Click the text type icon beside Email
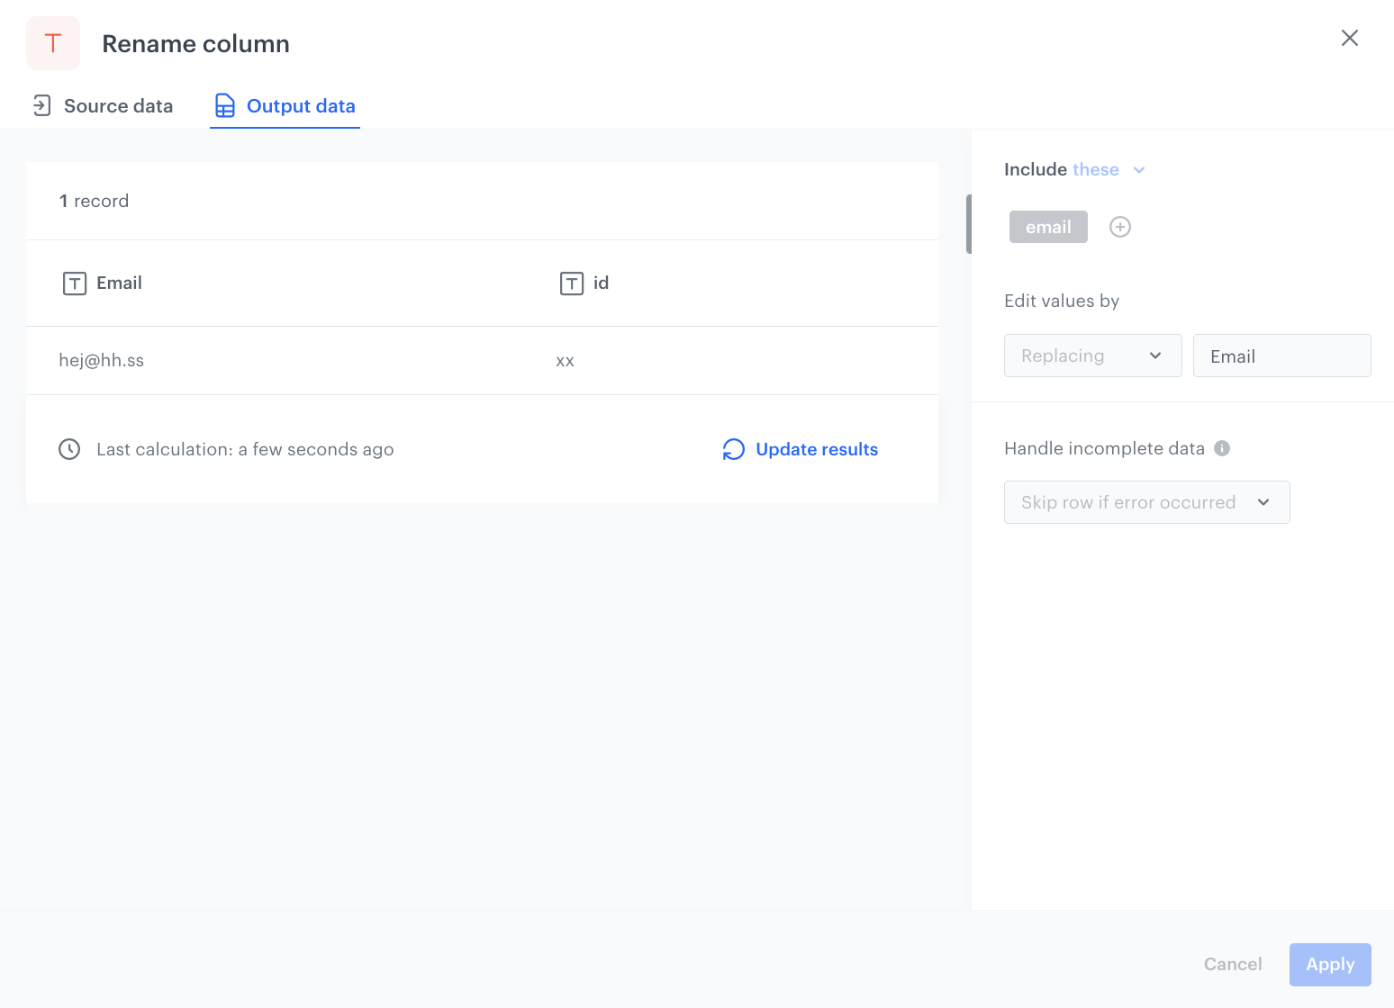The image size is (1394, 1008). click(x=75, y=283)
